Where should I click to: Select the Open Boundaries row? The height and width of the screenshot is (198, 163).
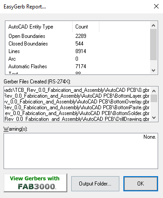coord(77,36)
